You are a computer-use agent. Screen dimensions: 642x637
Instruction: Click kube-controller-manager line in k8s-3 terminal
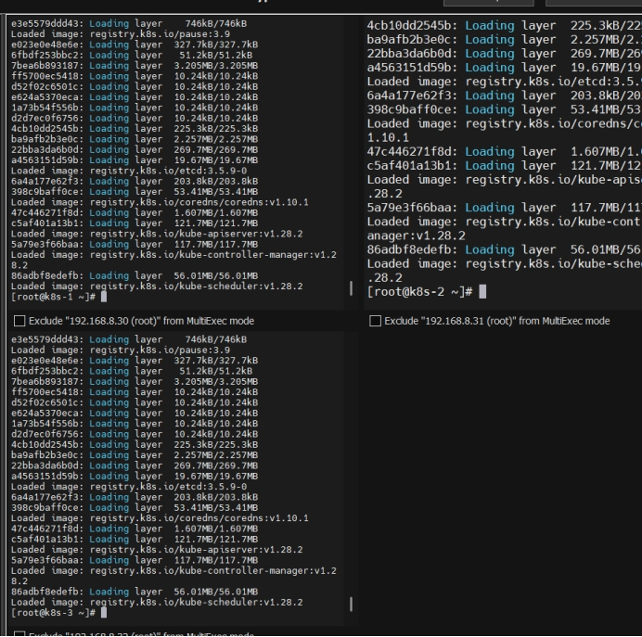(x=173, y=570)
